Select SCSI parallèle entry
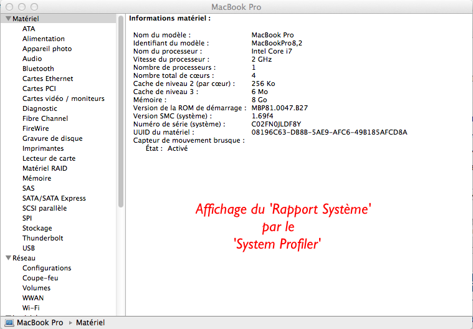Screen dimensions: 473x329 [45, 207]
